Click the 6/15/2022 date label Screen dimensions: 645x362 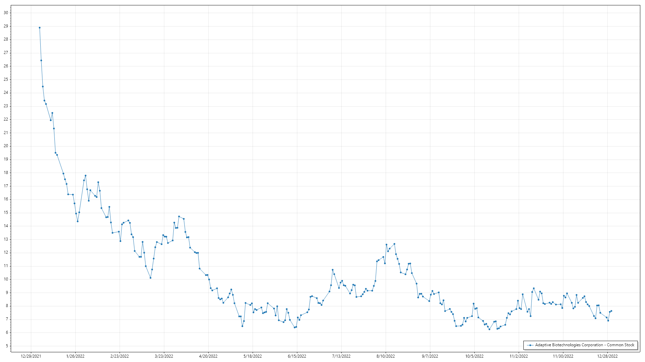297,356
